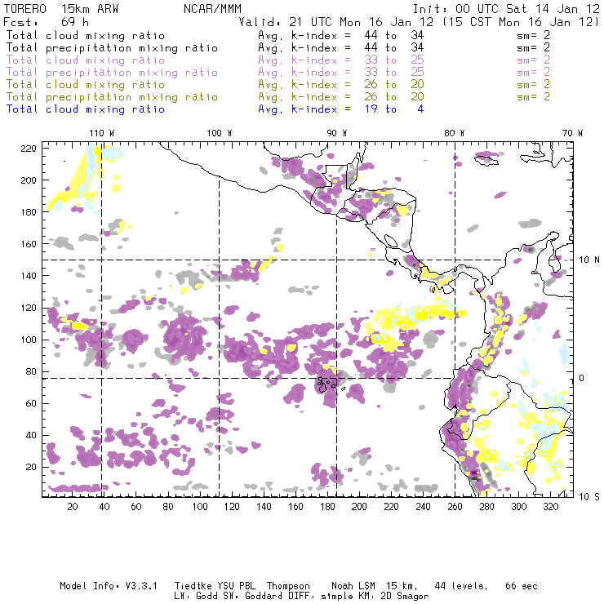Click the '320' value on the horizontal axis
Image resolution: width=604 pixels, height=604 pixels.
(x=550, y=507)
